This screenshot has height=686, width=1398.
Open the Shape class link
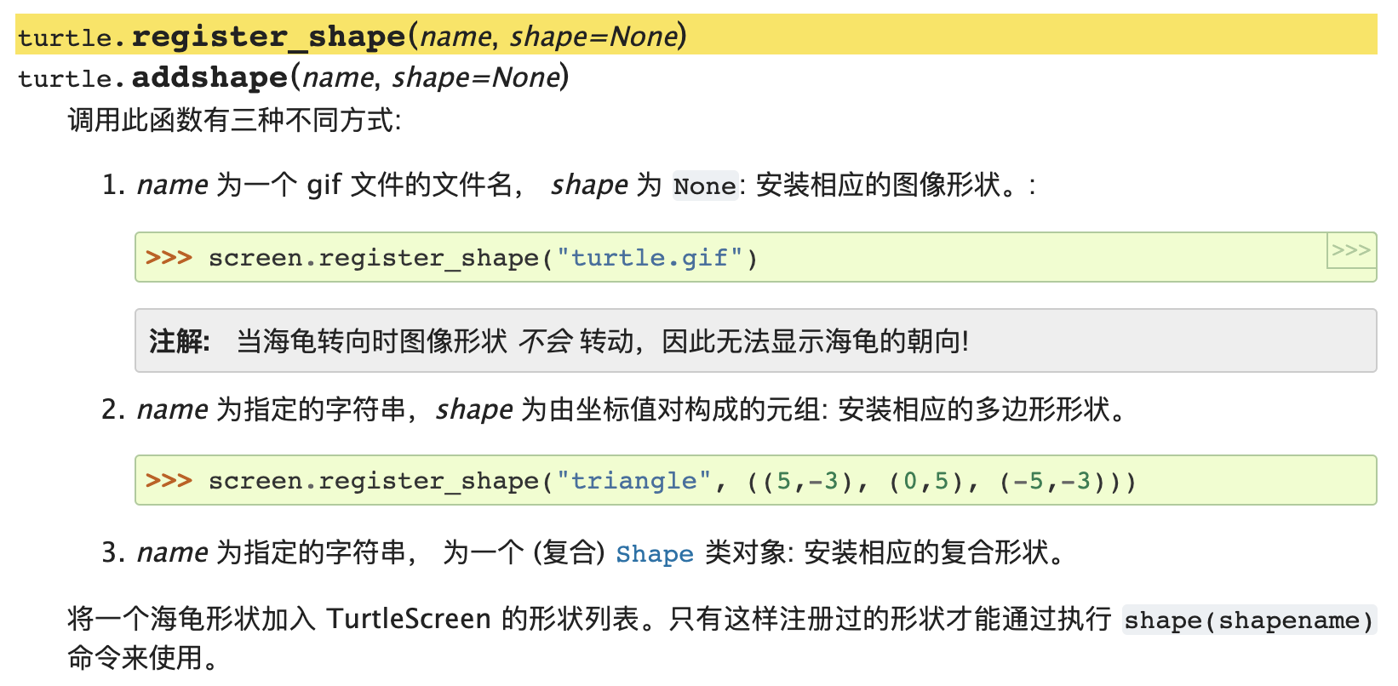(654, 554)
